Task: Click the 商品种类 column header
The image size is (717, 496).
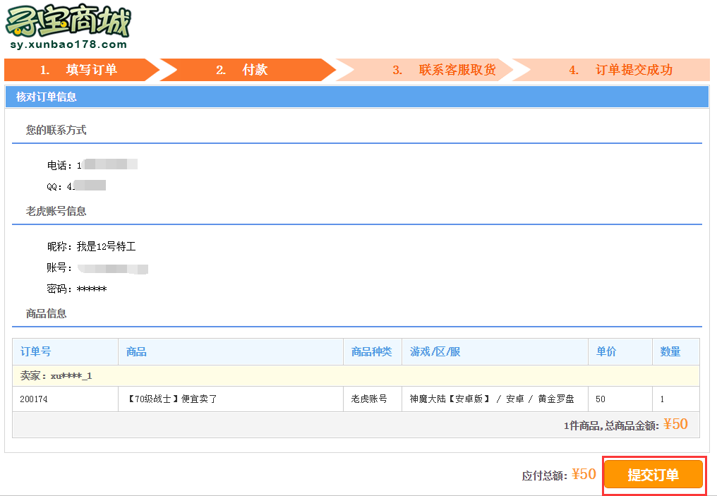Action: point(371,351)
